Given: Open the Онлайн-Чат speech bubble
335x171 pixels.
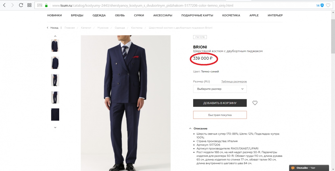Looking at the screenshot, I should click(293, 168).
